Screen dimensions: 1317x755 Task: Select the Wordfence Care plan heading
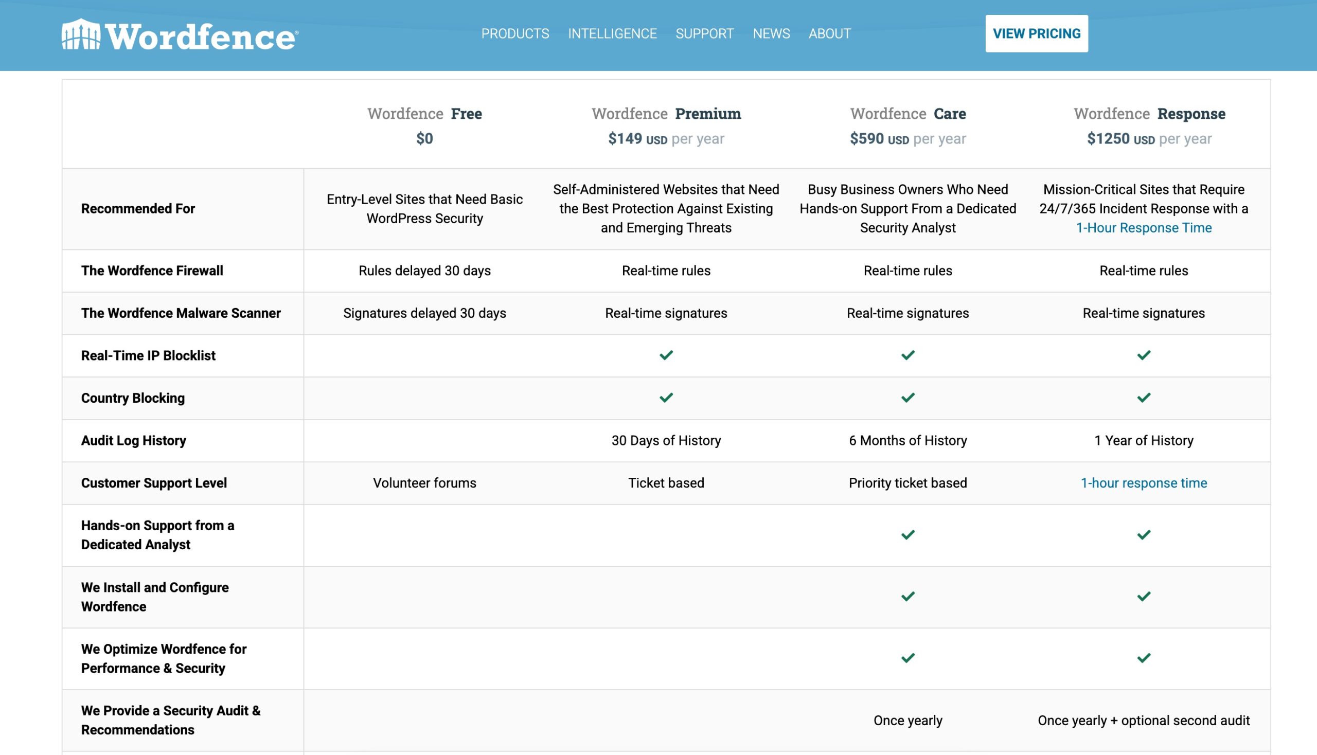(x=907, y=114)
